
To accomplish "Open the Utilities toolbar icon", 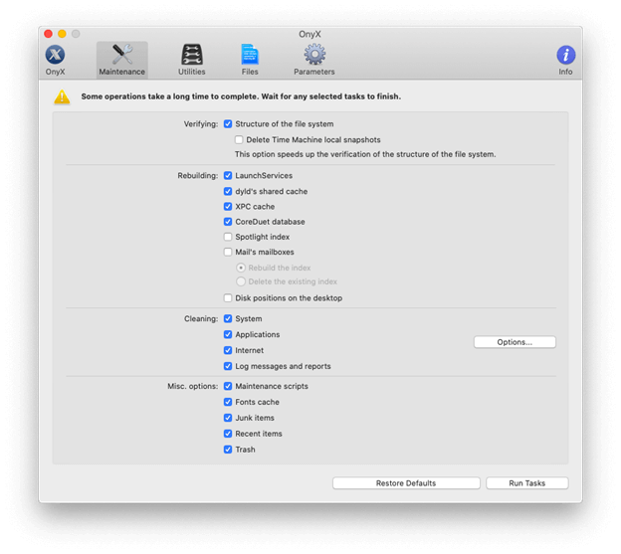I will (192, 55).
